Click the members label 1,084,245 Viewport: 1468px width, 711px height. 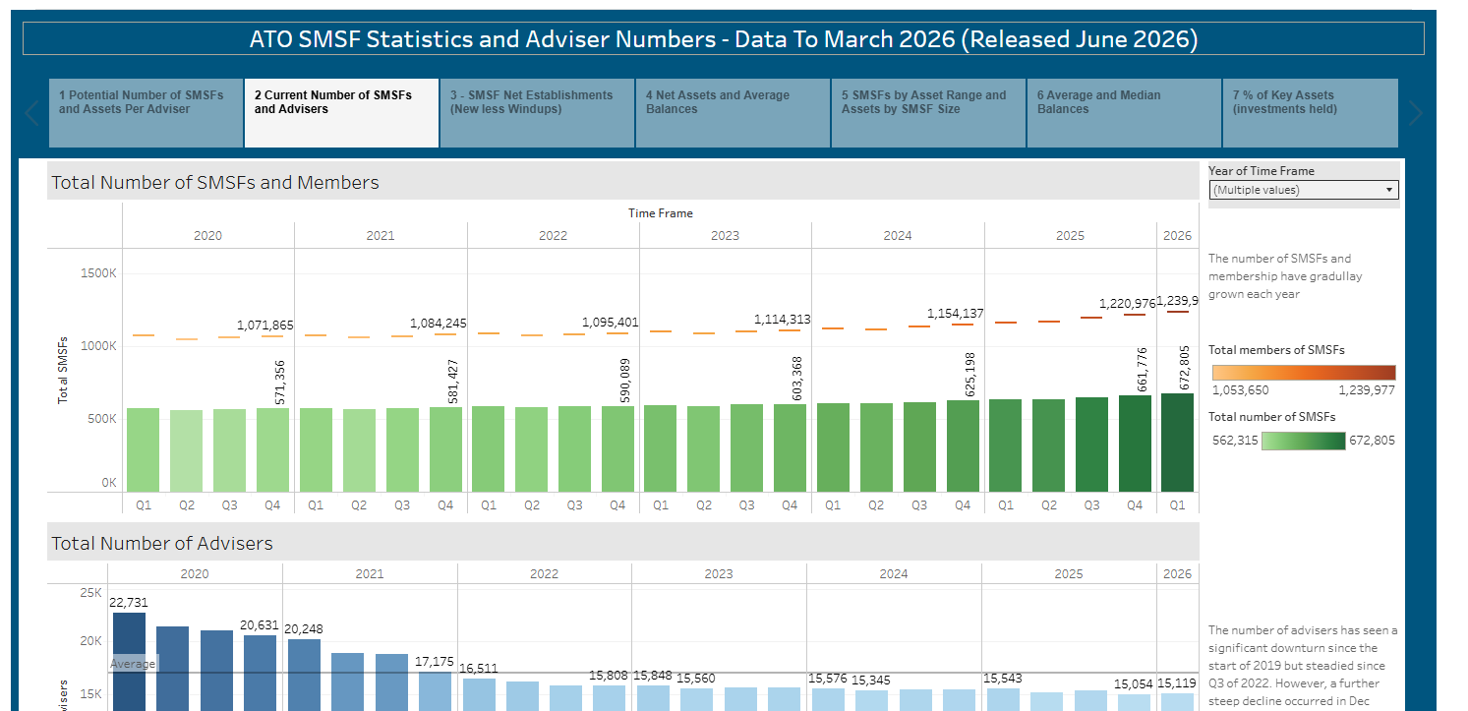tap(439, 323)
